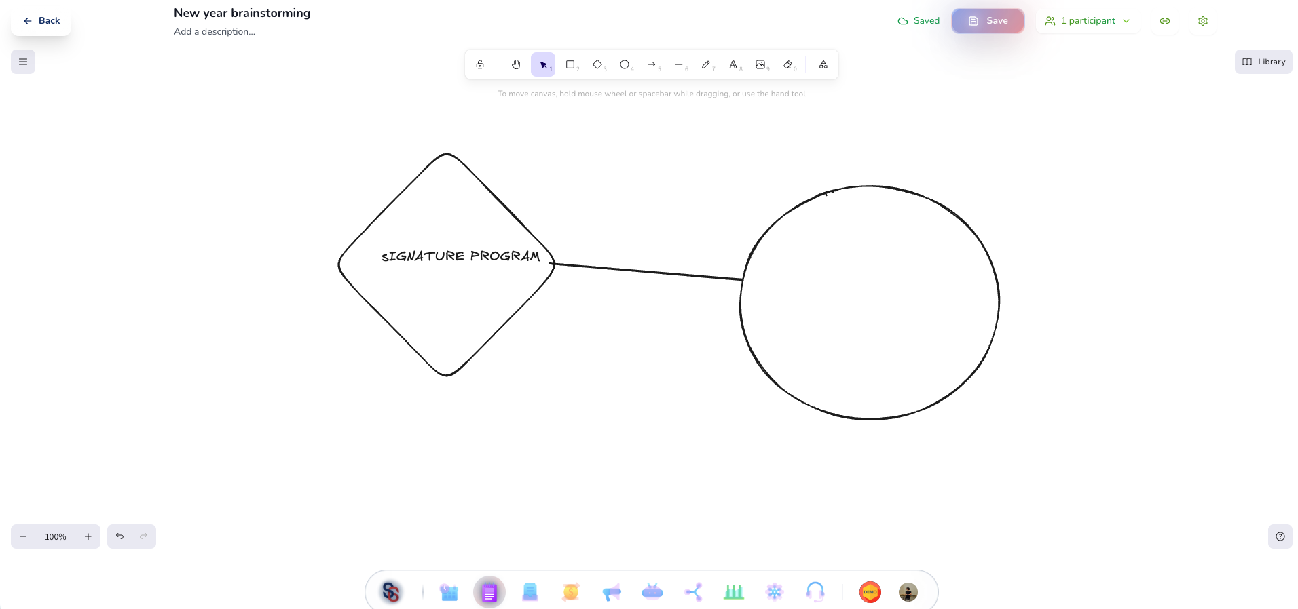
Task: Redo the last undone action
Action: click(144, 536)
